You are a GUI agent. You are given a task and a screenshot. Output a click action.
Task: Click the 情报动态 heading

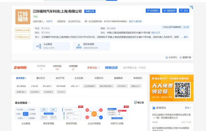tap(111, 68)
